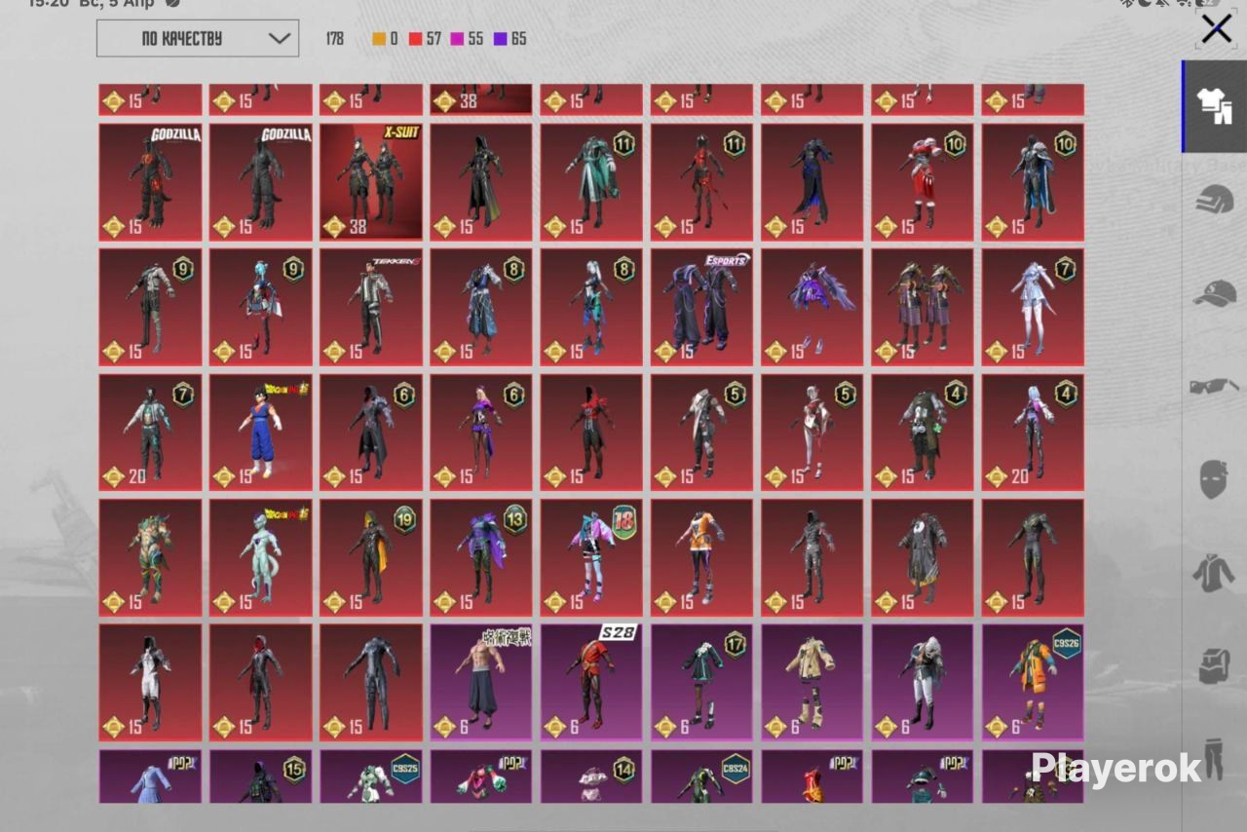The height and width of the screenshot is (832, 1247).
Task: Select the X-SUIT outfit card
Action: click(371, 182)
